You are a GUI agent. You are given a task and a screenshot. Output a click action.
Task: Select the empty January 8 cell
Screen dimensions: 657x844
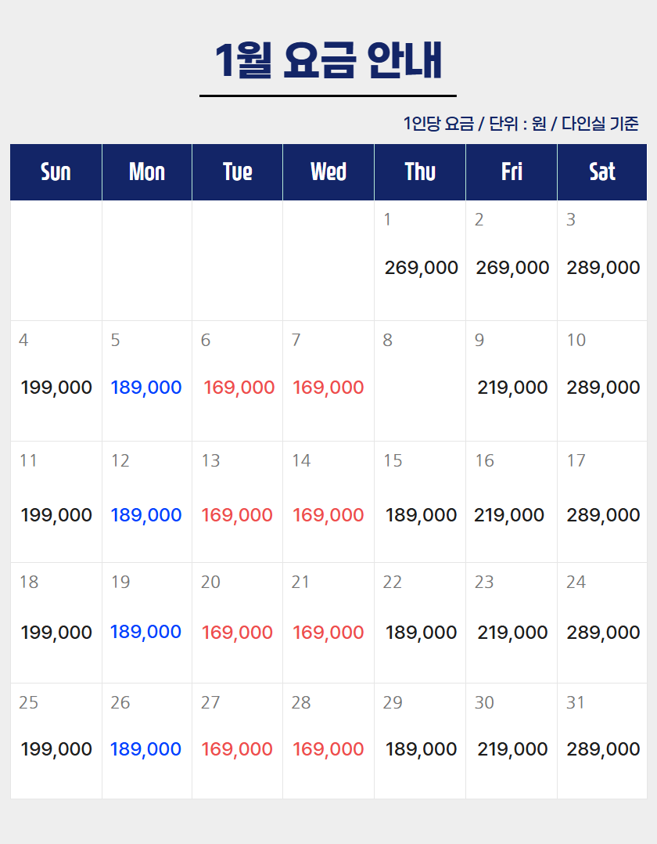(x=420, y=381)
